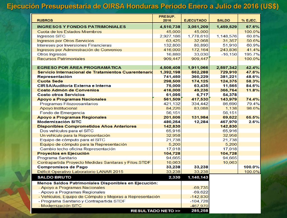Screen dimensions: 287x218
Task: Click the bold 'Representación' row label
Action: click(55, 77)
